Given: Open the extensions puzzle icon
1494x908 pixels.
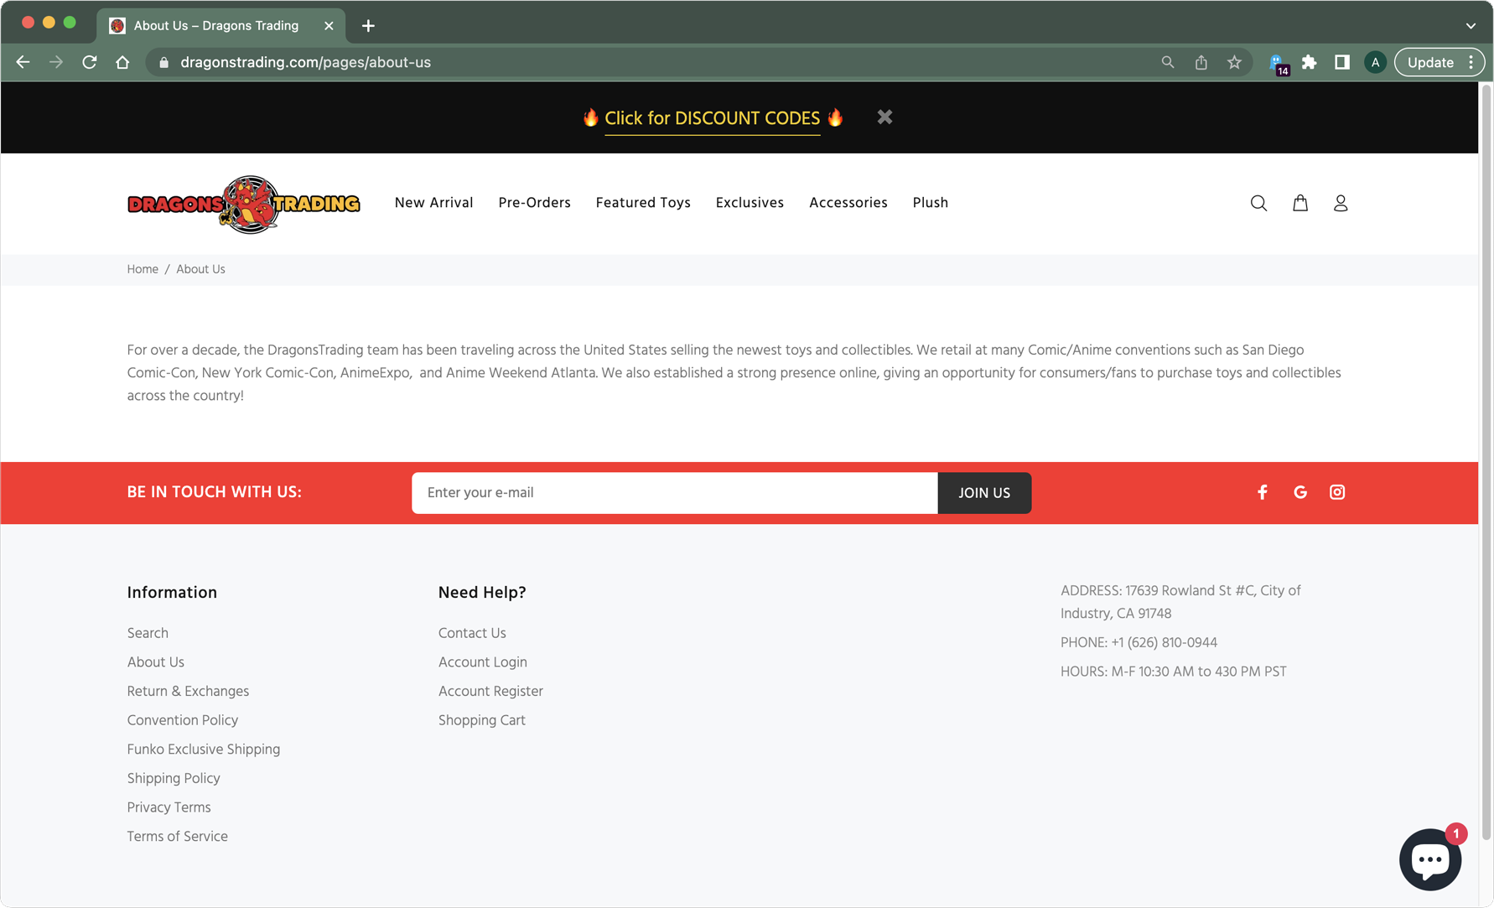Looking at the screenshot, I should click(1310, 62).
